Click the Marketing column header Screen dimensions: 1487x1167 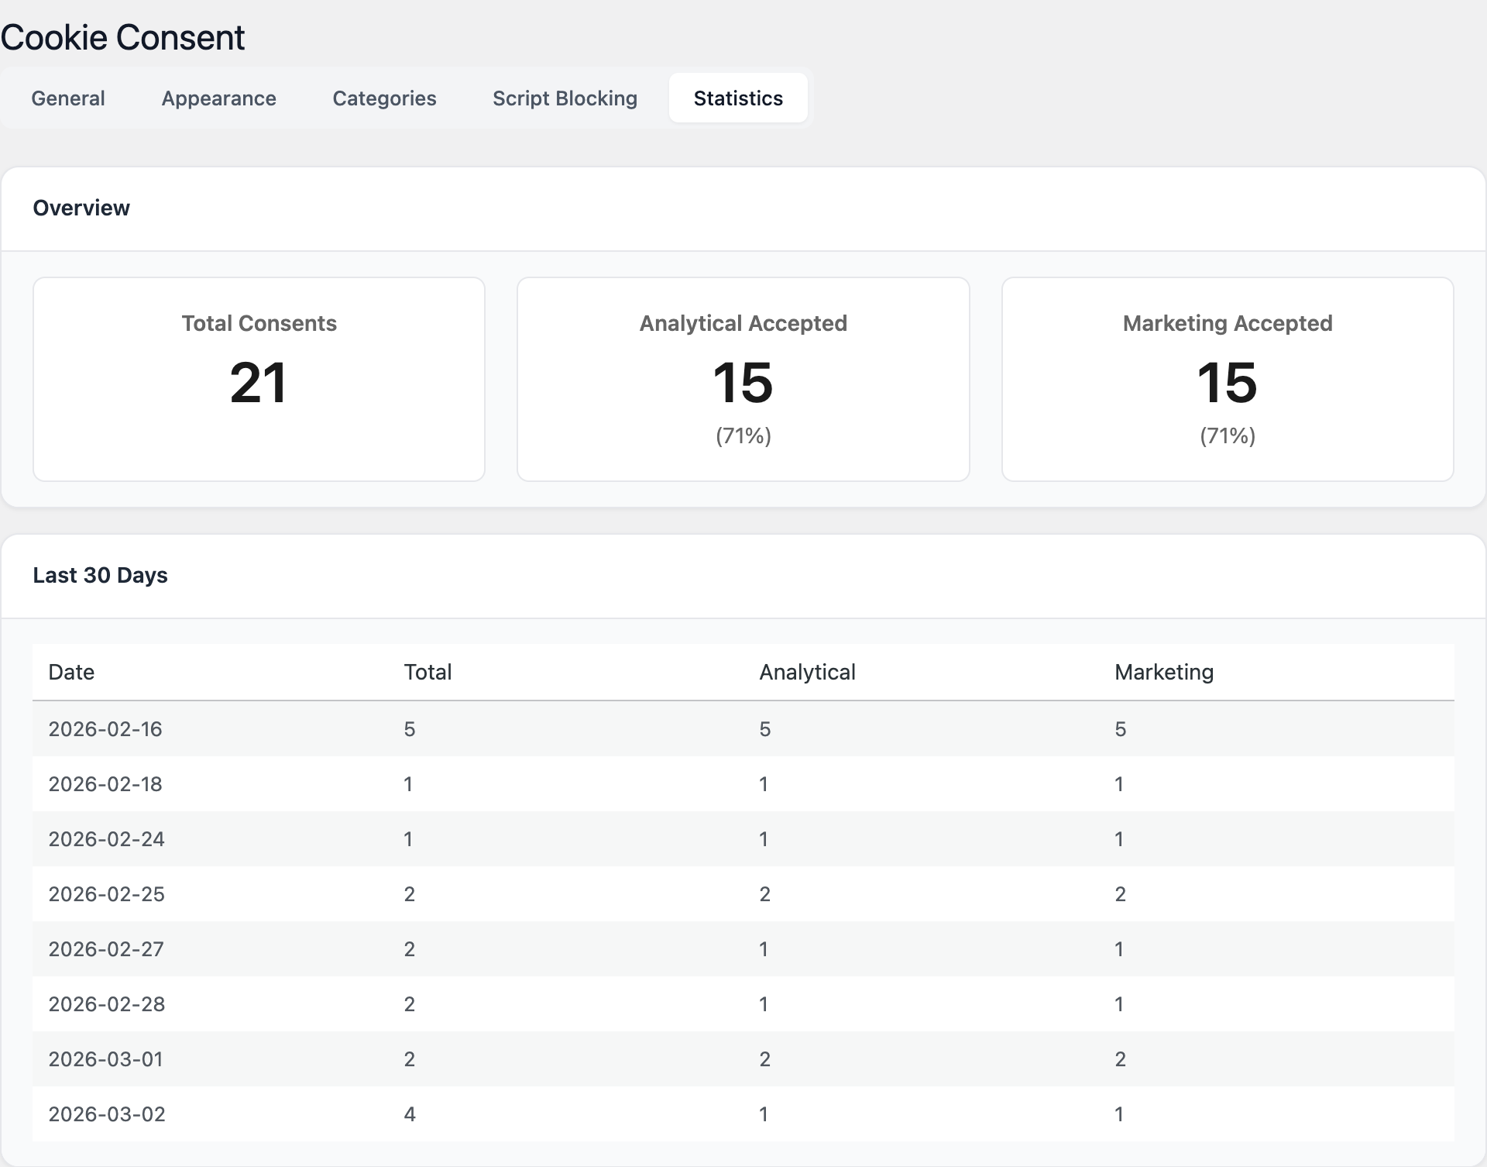click(1163, 672)
